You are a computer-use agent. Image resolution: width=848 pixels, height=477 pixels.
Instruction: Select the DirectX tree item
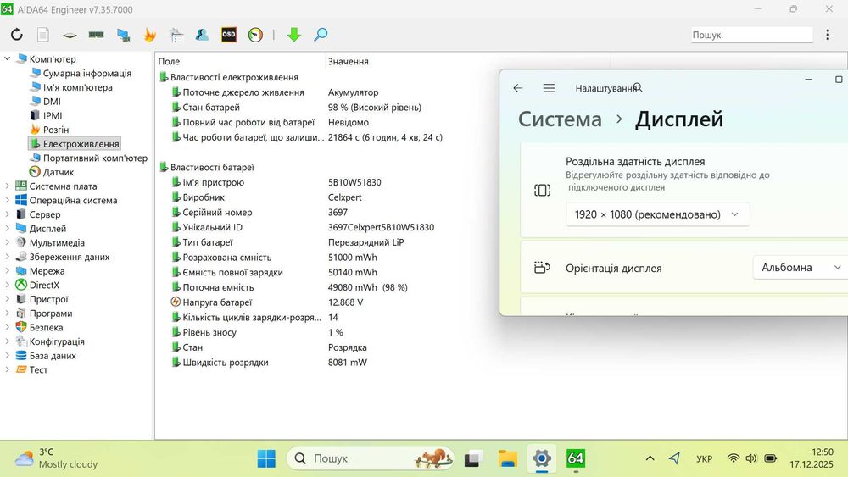click(44, 285)
